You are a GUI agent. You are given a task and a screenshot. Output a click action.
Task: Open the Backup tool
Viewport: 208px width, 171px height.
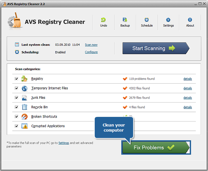click(x=125, y=20)
